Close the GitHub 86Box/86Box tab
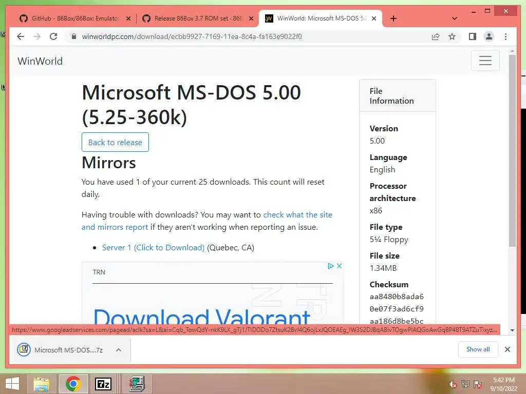This screenshot has height=394, width=526. point(128,18)
